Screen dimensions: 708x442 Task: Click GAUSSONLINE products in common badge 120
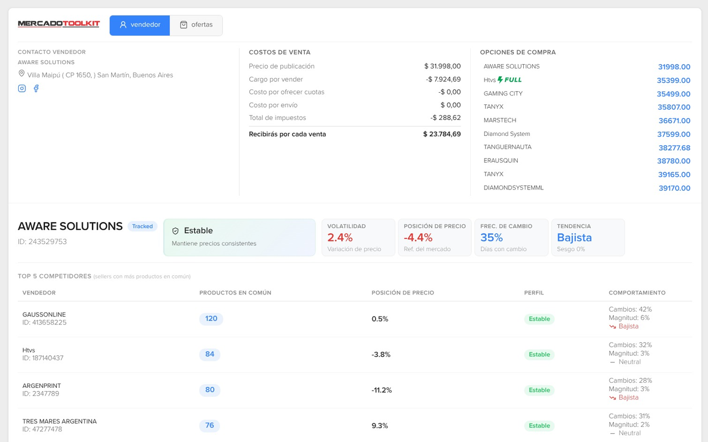point(211,319)
